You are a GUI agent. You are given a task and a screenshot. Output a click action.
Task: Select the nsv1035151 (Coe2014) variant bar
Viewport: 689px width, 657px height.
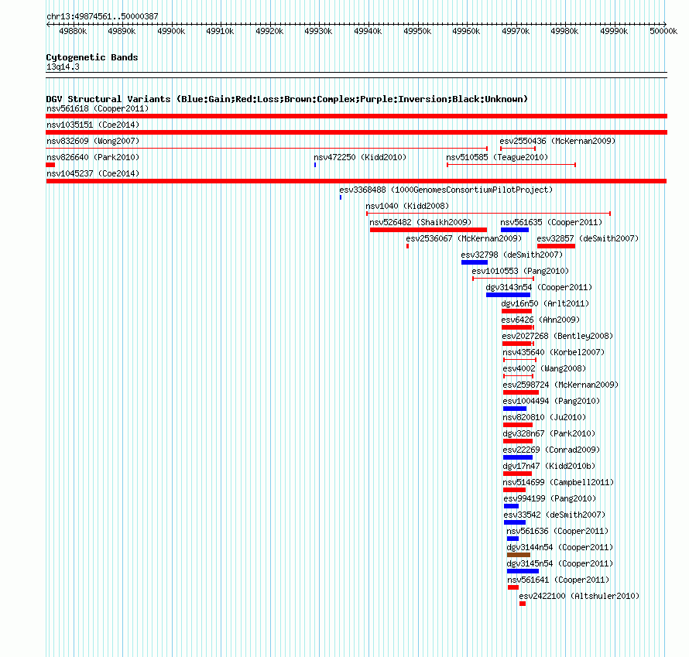coord(356,132)
